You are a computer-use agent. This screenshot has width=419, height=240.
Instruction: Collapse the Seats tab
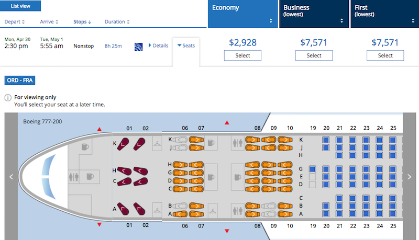tap(186, 45)
